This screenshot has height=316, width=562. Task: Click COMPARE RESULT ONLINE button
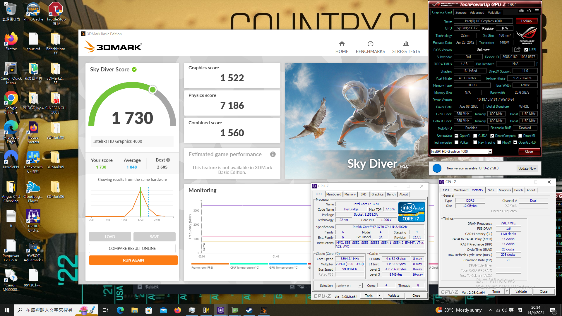[132, 248]
